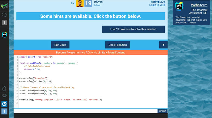Image resolution: width=212 pixels, height=118 pixels.
Task: Run the code
Action: (x=60, y=45)
